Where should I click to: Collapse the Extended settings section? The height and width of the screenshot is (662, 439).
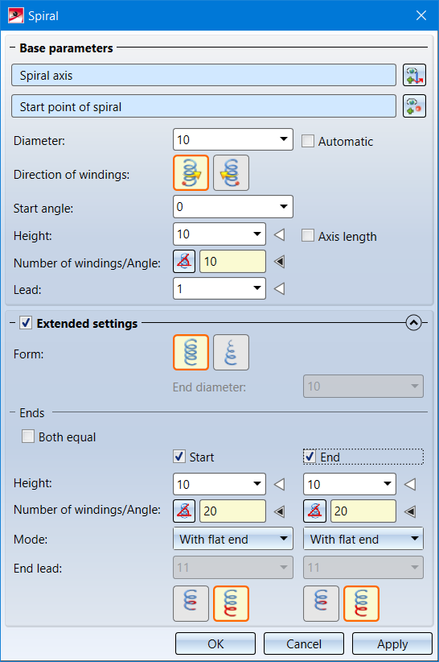(x=414, y=323)
